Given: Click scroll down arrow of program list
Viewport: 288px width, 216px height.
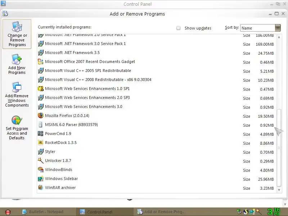Looking at the screenshot, I should click(279, 190).
